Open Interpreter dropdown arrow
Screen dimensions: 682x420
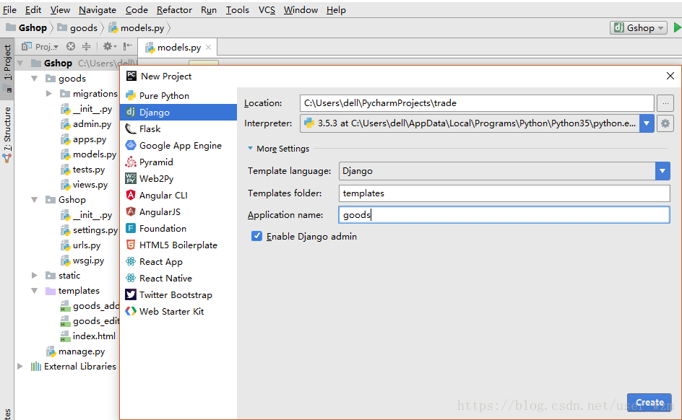pos(647,123)
